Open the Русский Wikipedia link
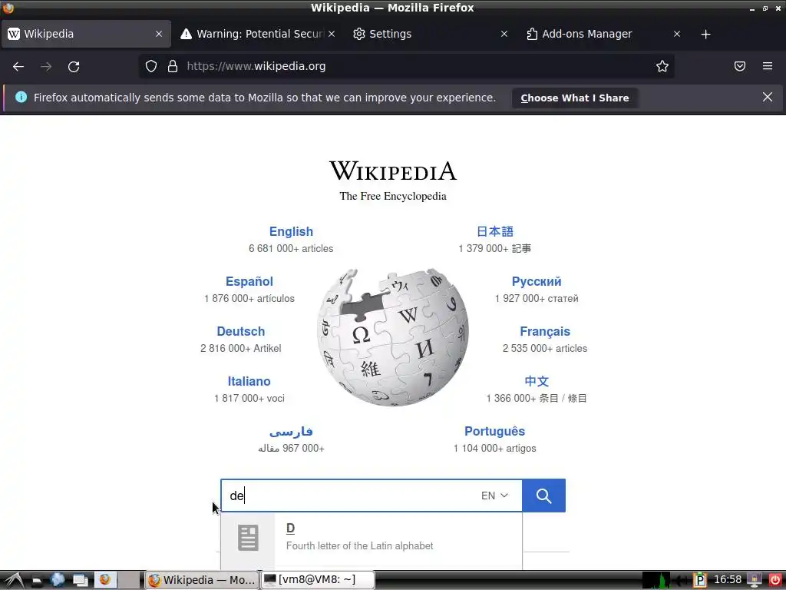This screenshot has width=786, height=590. 537,281
